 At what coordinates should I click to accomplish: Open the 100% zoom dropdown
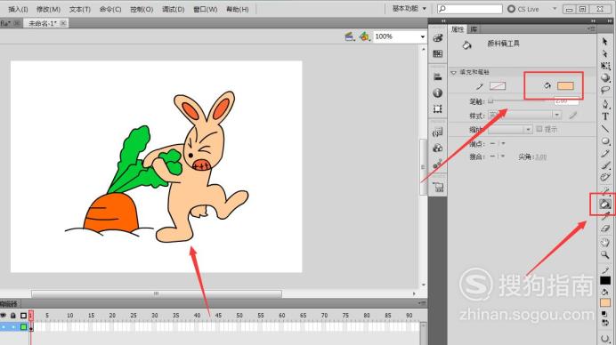422,36
